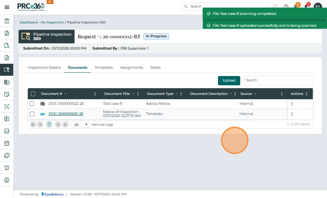The image size is (327, 198).
Task: Check the DOC-000000021-26 row checkbox
Action: tap(32, 114)
